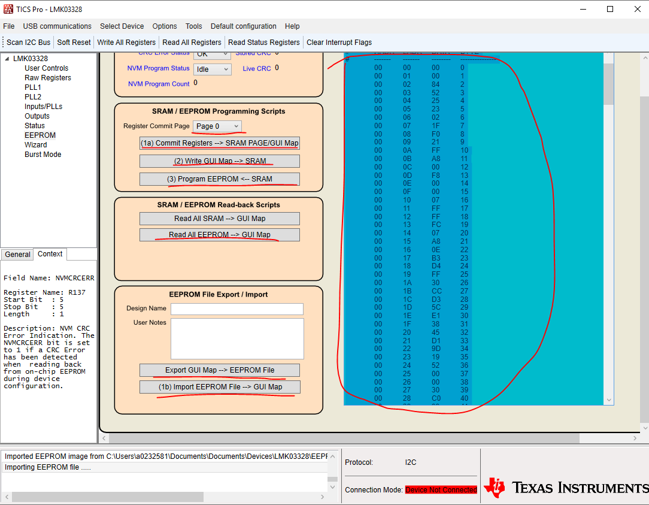Select Outputs in the device tree
Image resolution: width=649 pixels, height=505 pixels.
tap(37, 116)
